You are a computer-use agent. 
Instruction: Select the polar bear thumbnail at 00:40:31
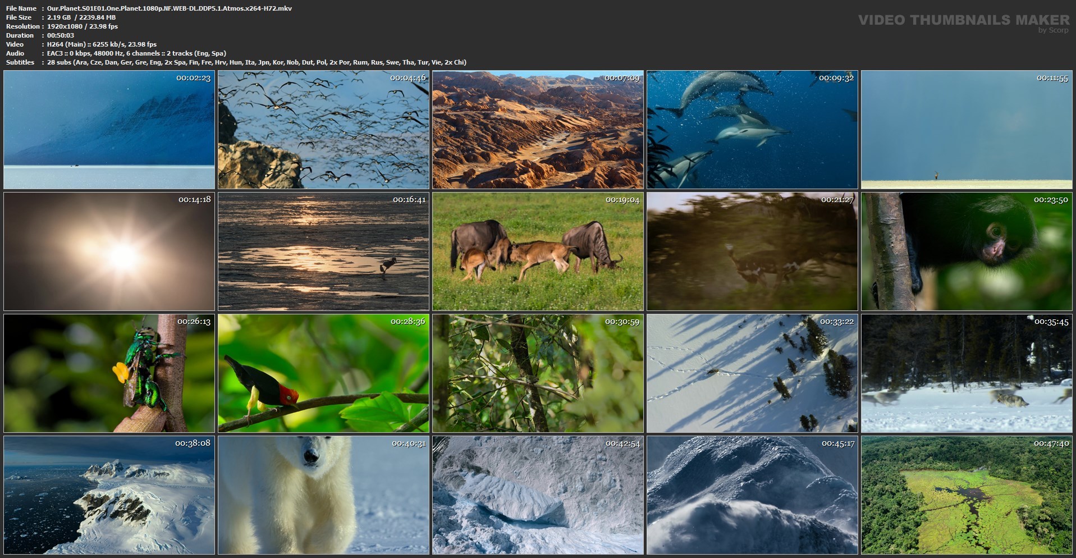pos(323,495)
